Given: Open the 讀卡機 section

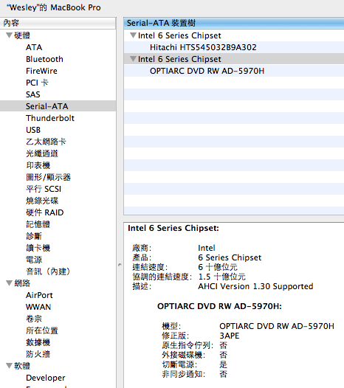Looking at the screenshot, I should click(38, 248).
